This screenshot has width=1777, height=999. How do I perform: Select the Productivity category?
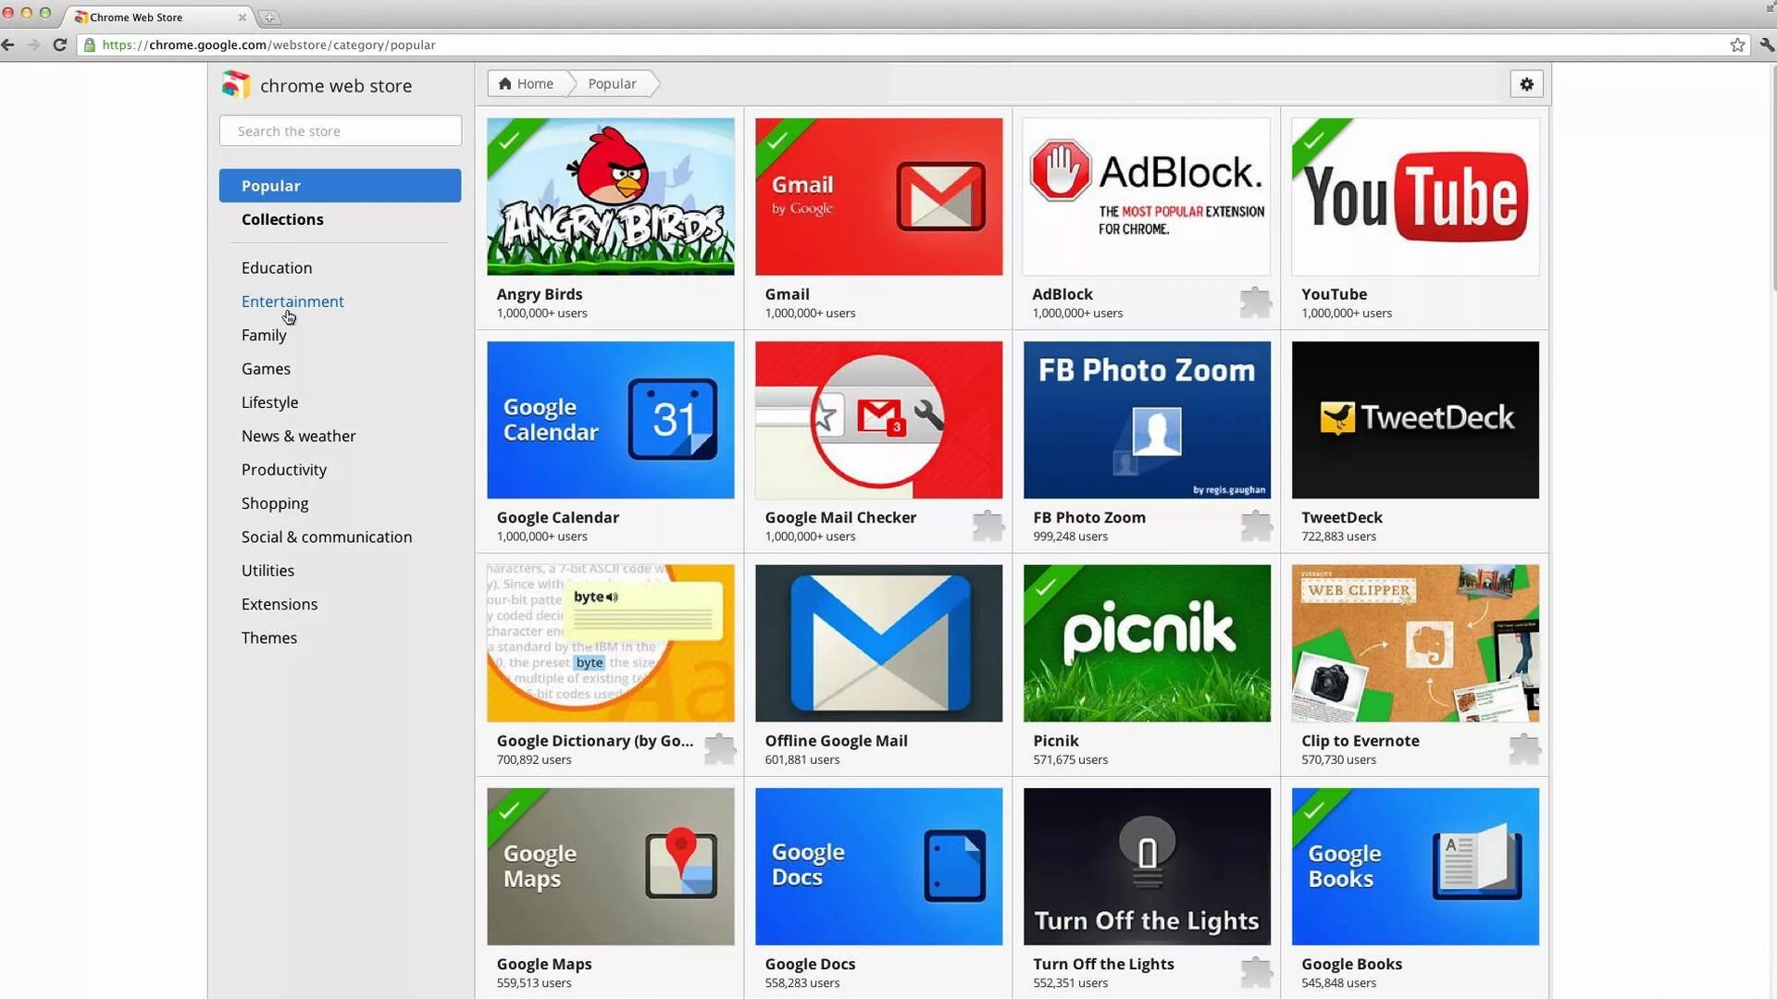click(283, 470)
